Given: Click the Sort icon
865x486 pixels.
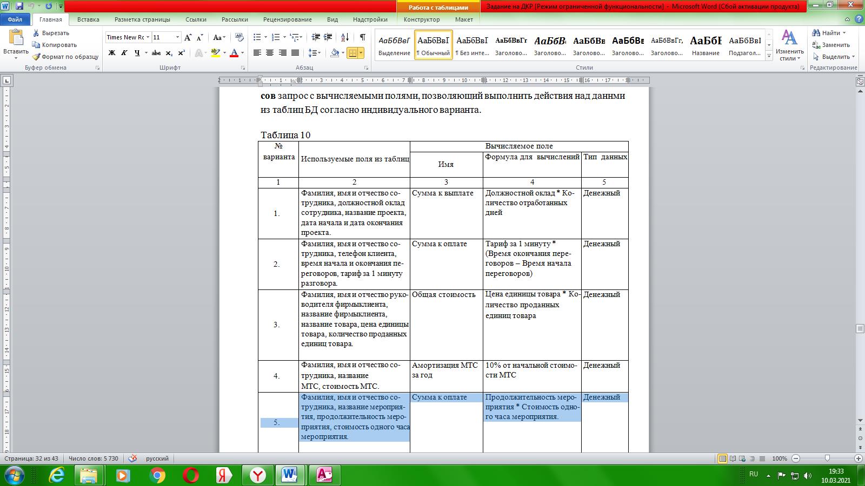Looking at the screenshot, I should coord(345,37).
